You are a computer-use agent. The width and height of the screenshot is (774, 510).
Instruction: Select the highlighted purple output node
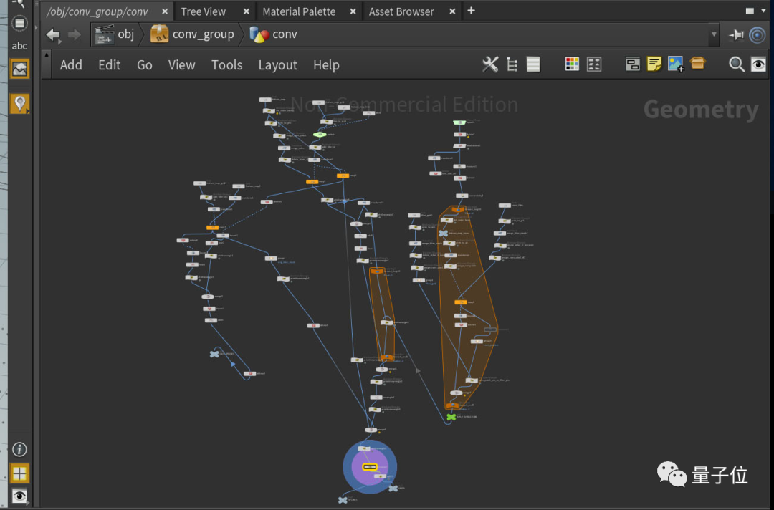pos(370,466)
